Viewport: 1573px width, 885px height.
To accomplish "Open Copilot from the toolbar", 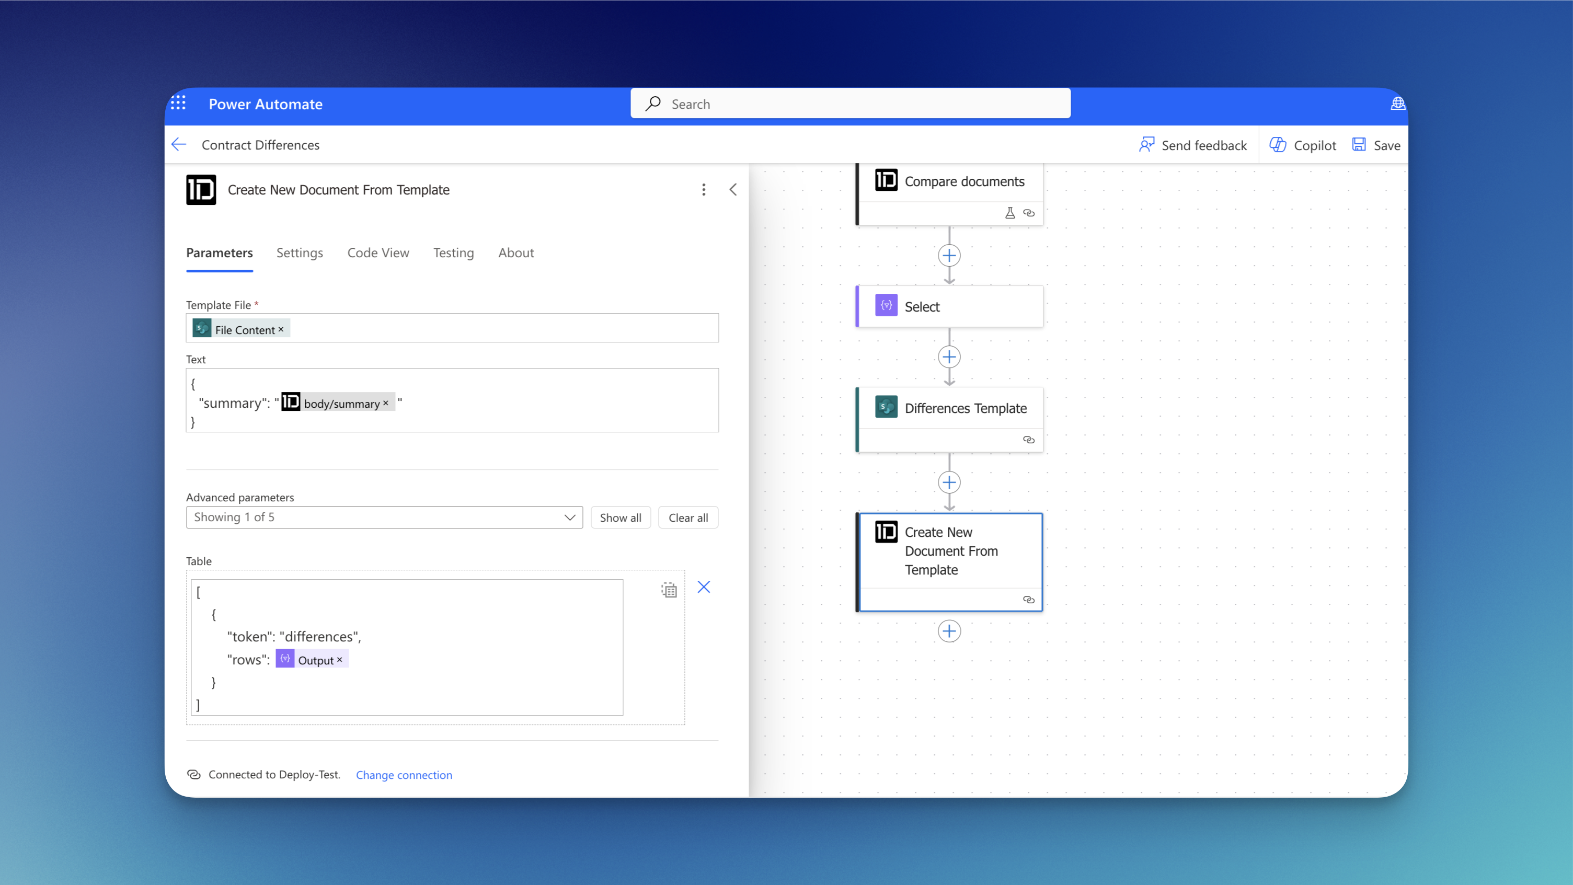I will click(1303, 145).
